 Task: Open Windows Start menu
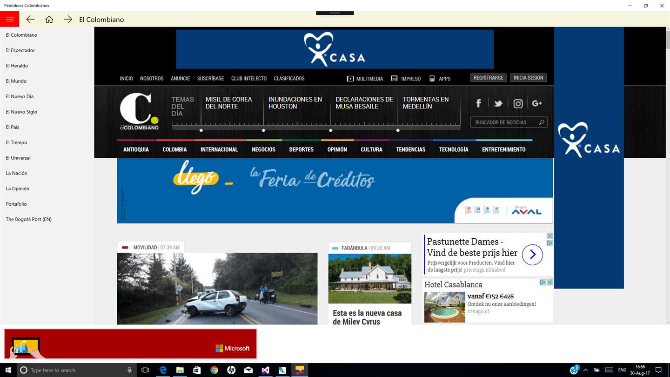pyautogui.click(x=8, y=370)
